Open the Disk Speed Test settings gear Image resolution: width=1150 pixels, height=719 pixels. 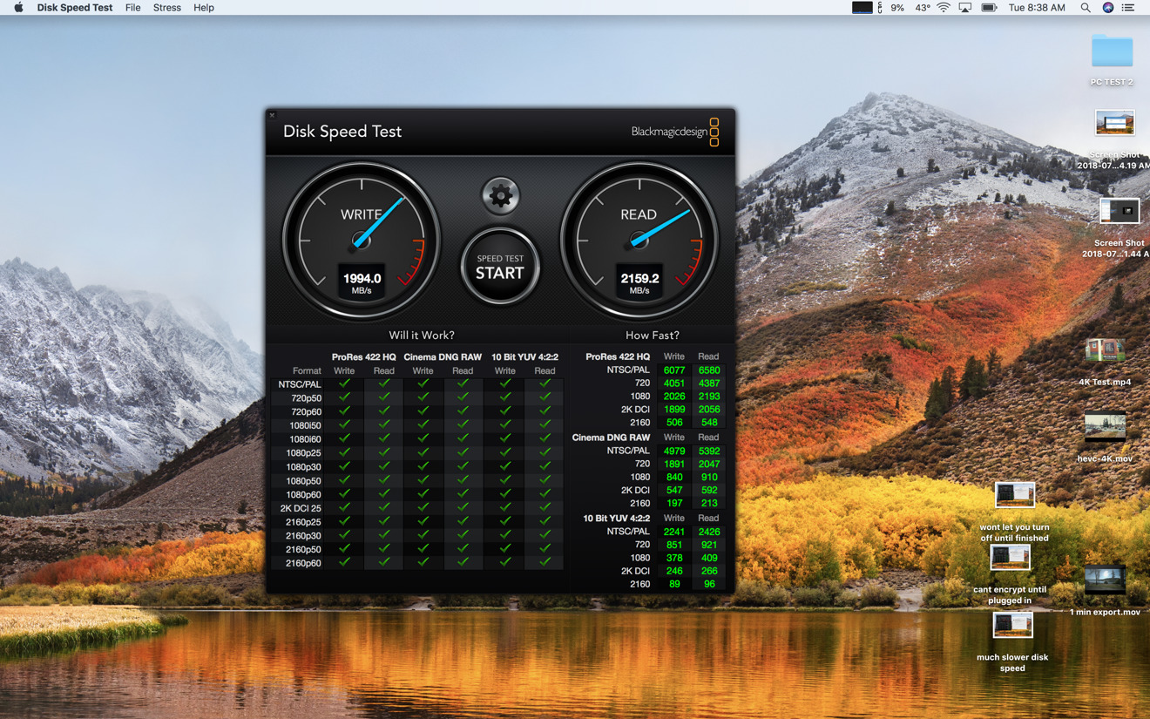500,196
